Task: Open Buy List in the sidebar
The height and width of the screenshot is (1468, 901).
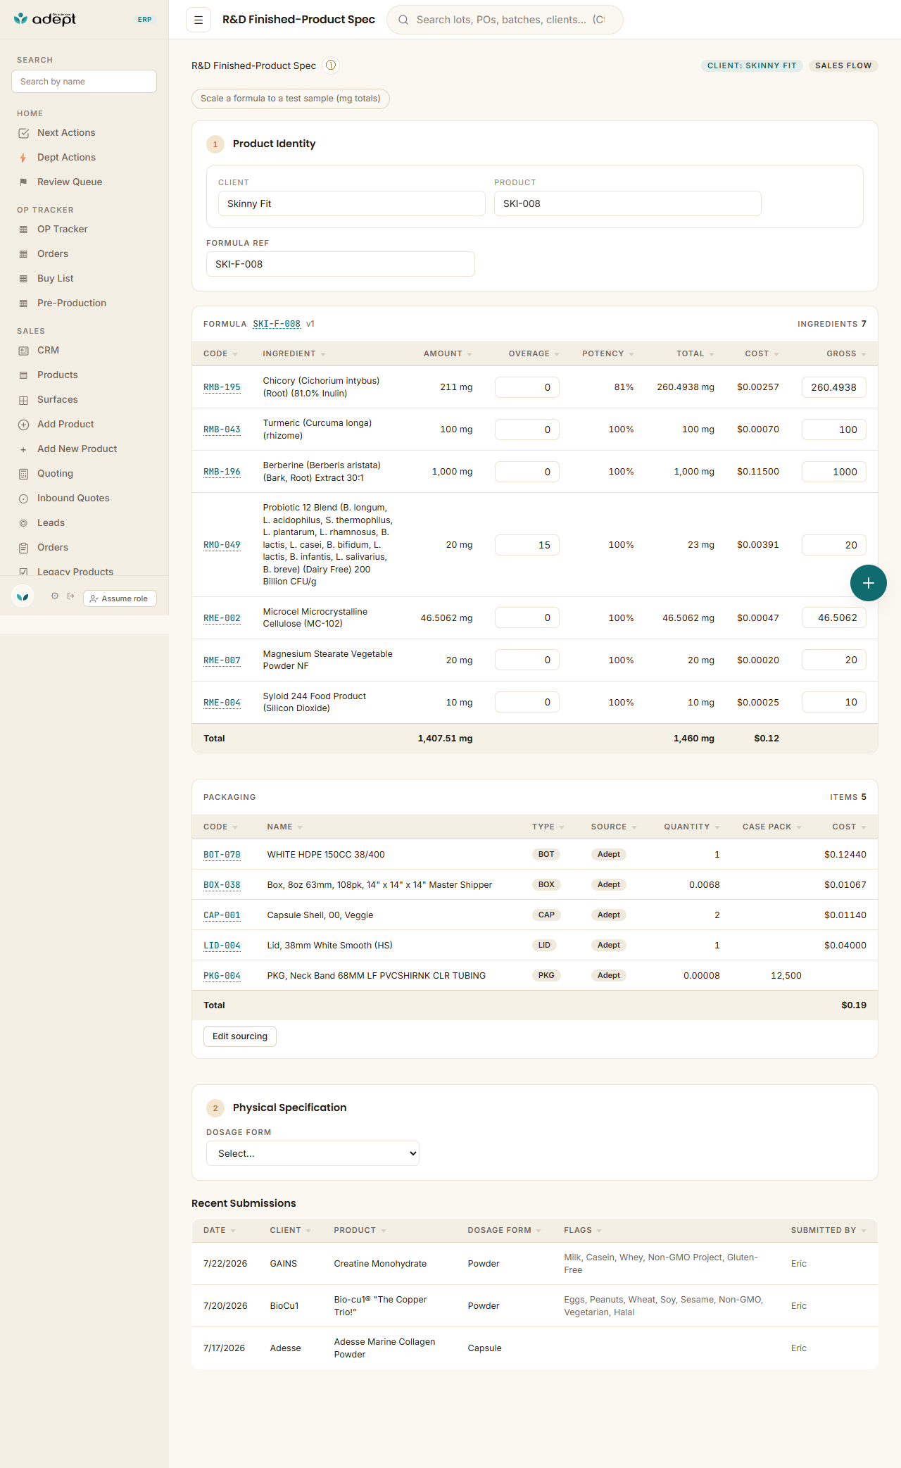Action: tap(56, 278)
